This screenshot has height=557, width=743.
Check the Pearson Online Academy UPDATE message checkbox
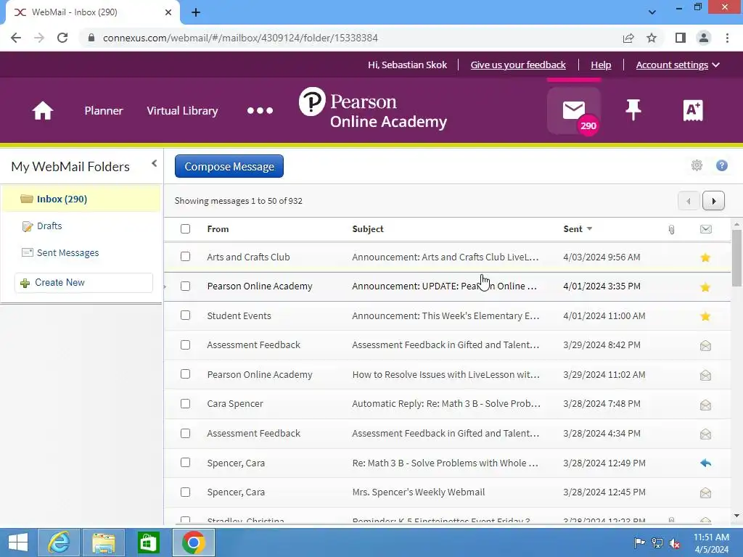(x=185, y=286)
